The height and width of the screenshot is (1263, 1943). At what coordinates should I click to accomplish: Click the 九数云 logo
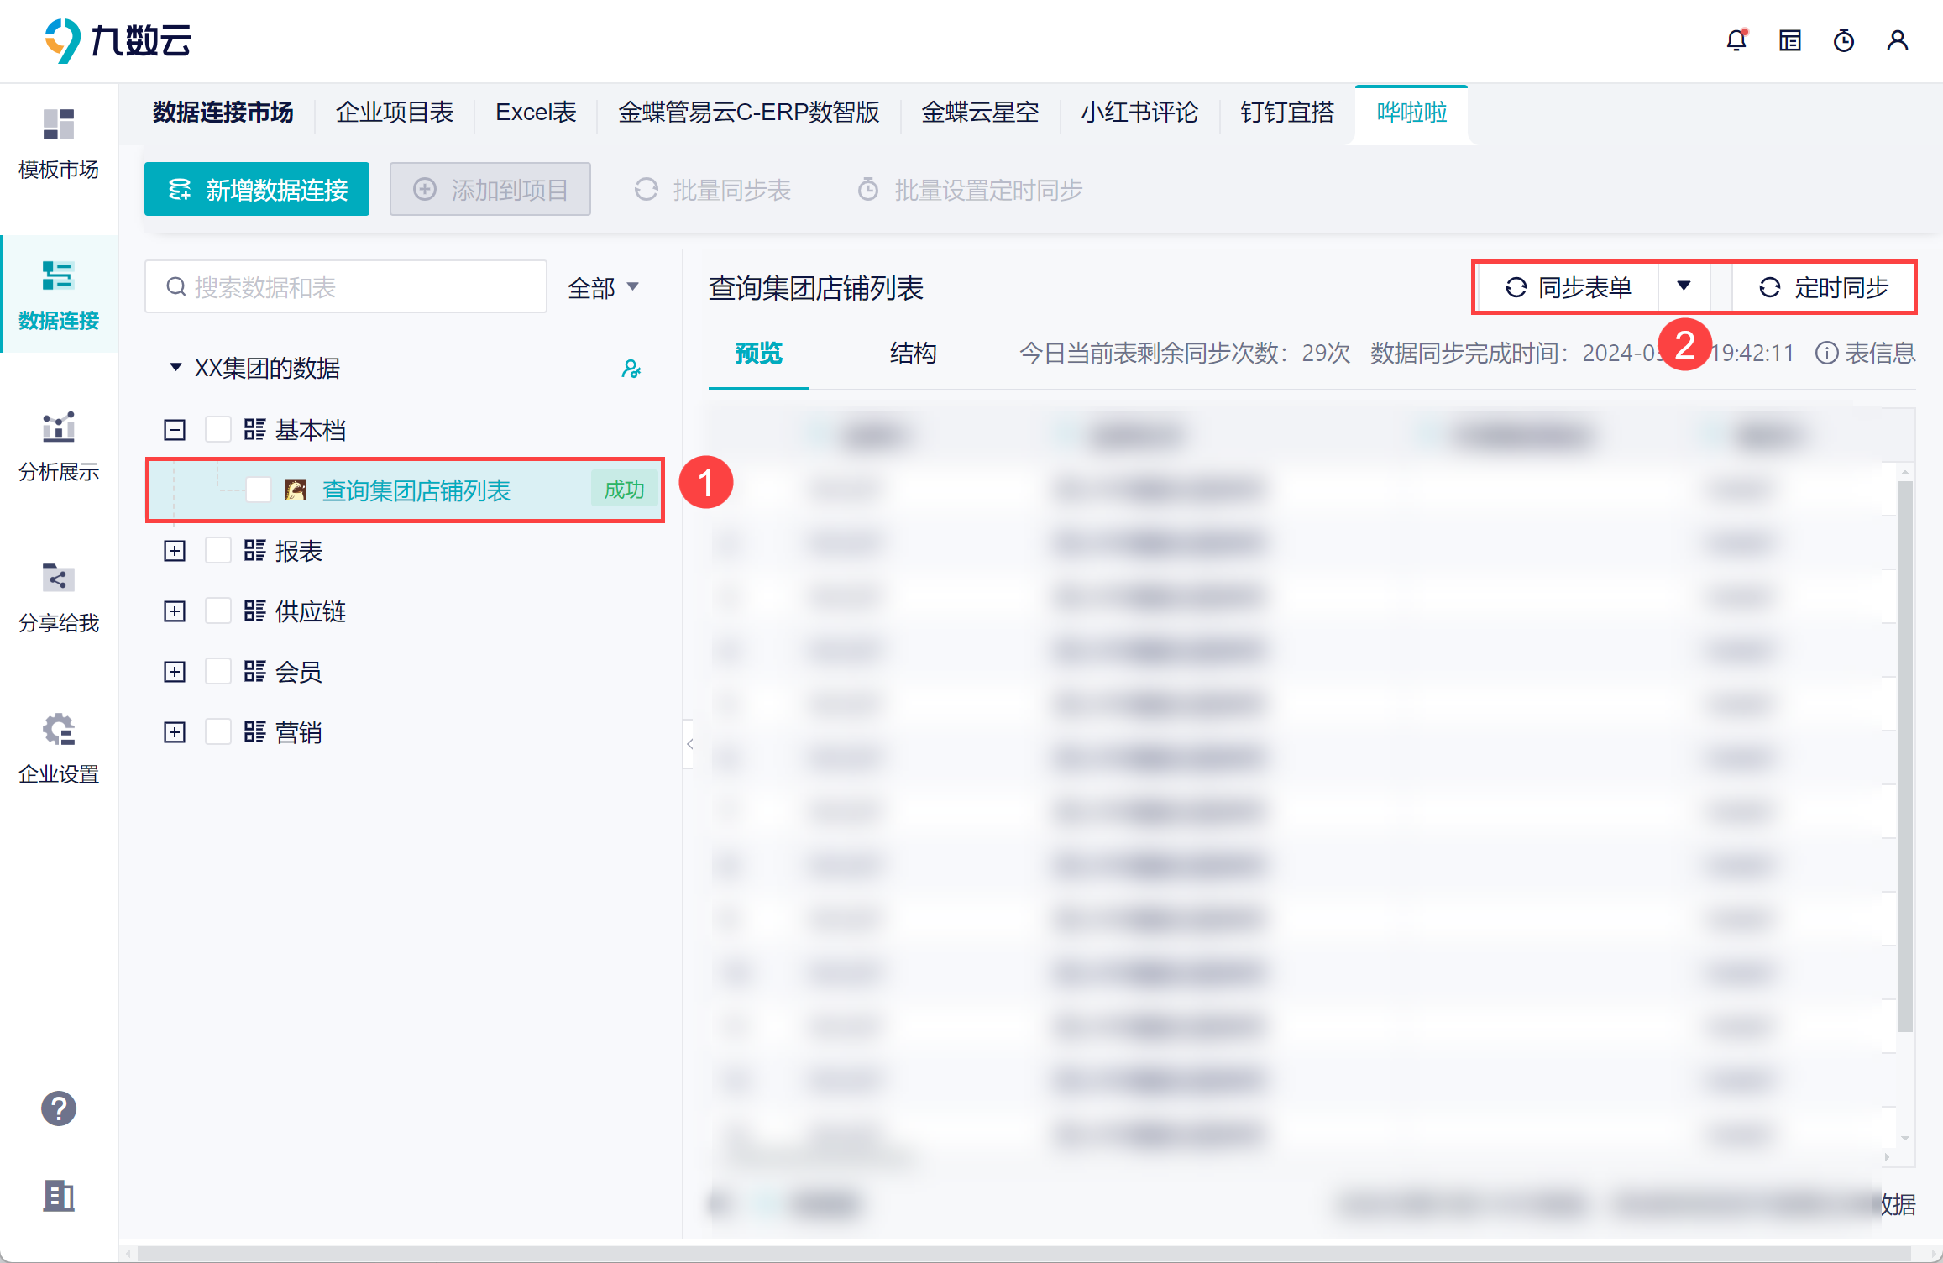(x=118, y=40)
